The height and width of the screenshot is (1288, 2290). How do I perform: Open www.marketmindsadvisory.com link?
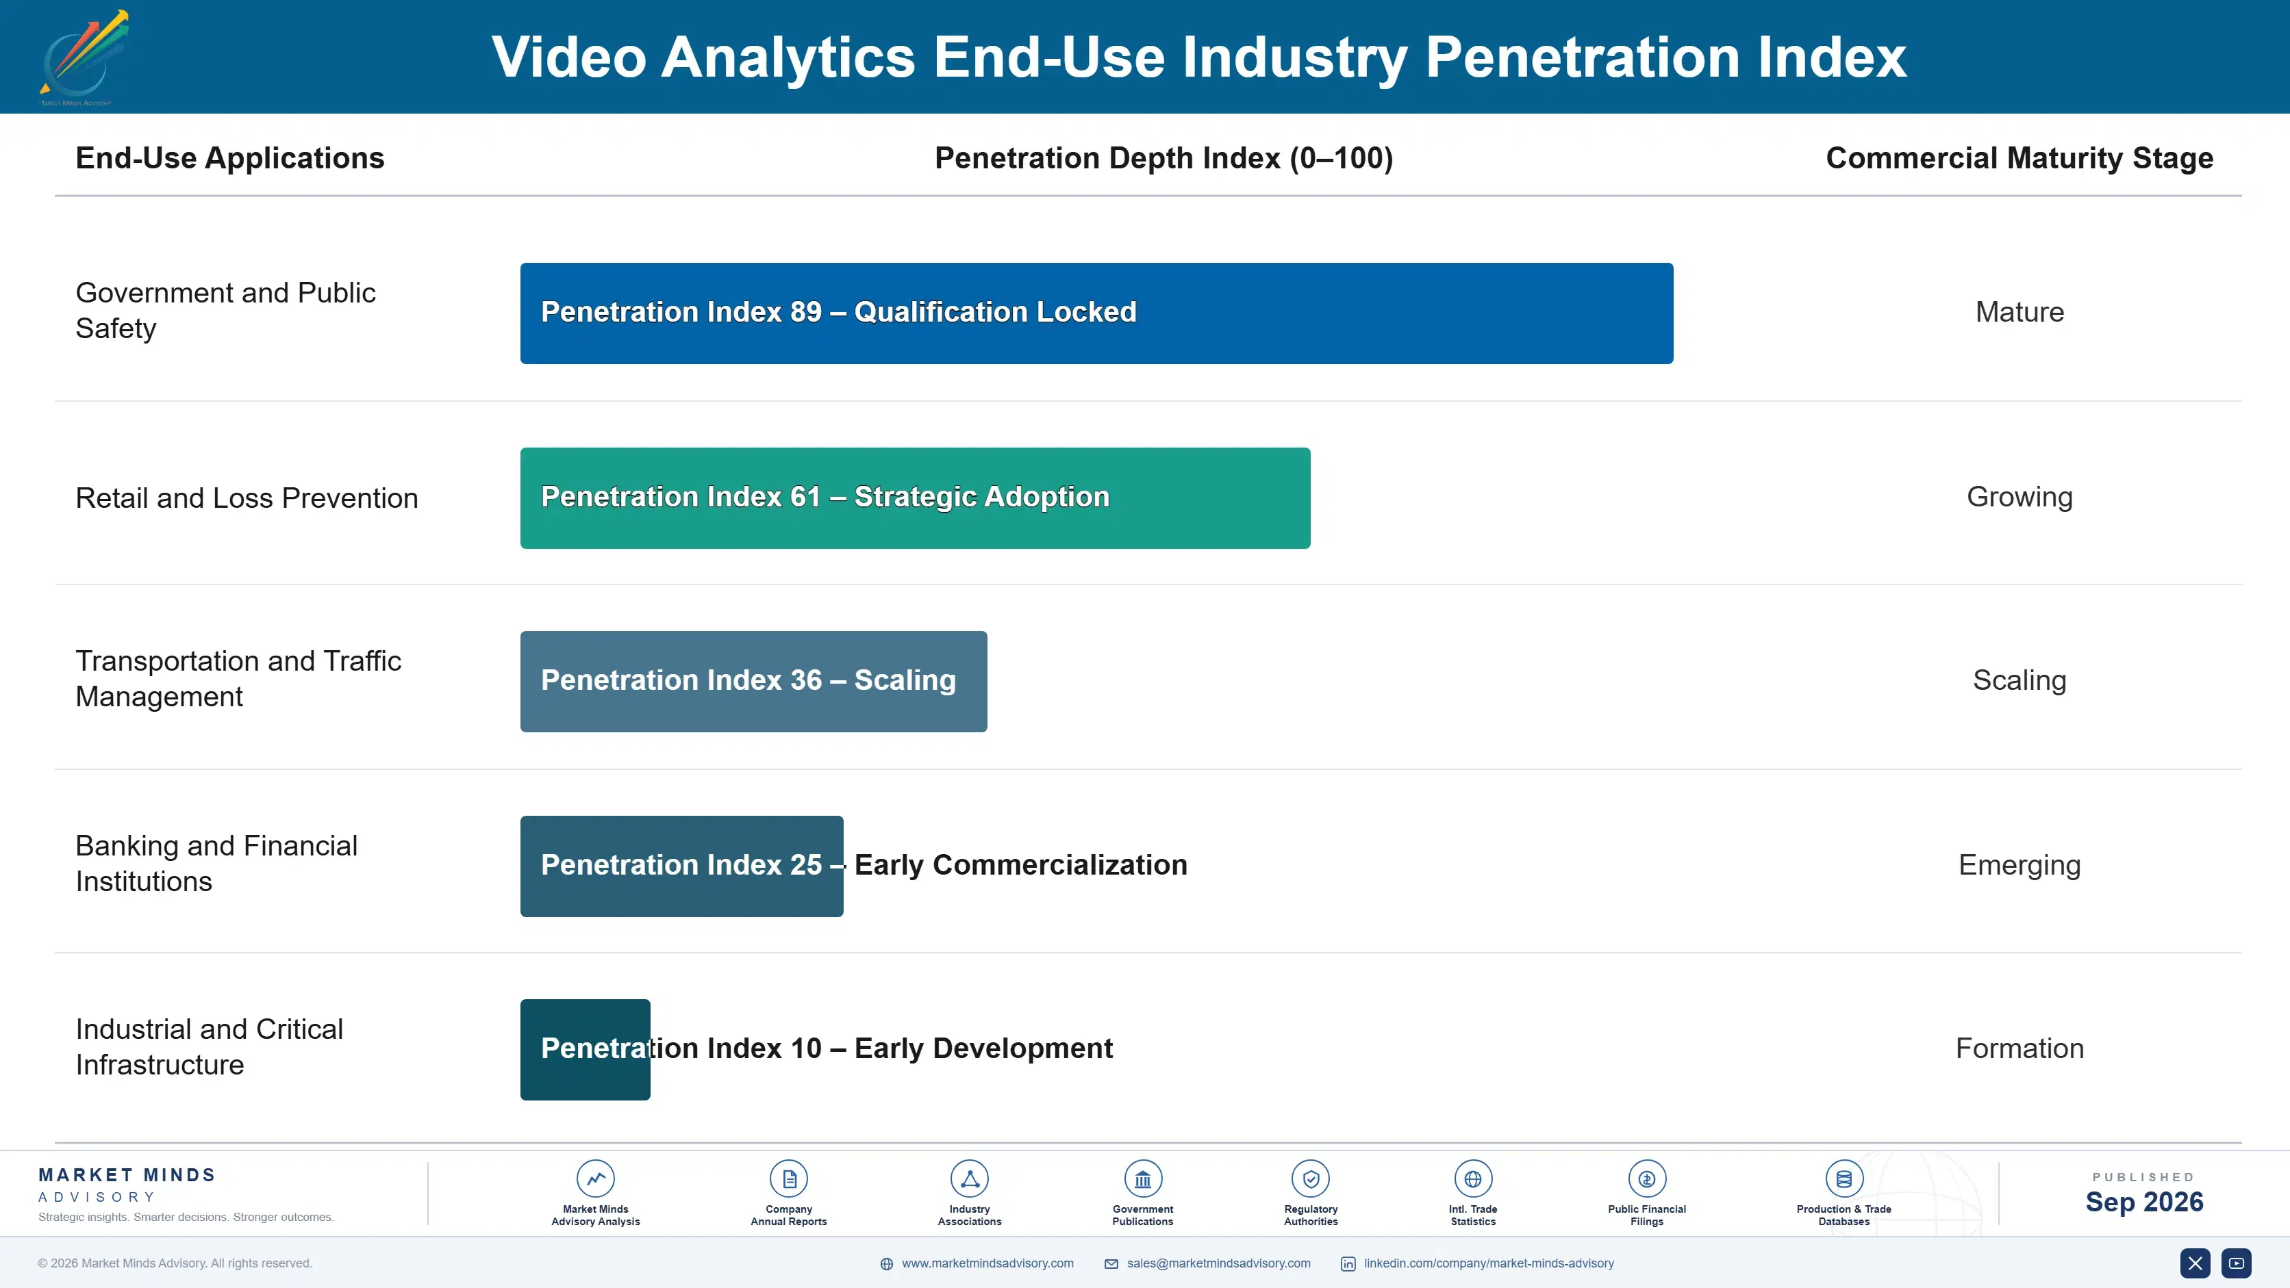[987, 1263]
